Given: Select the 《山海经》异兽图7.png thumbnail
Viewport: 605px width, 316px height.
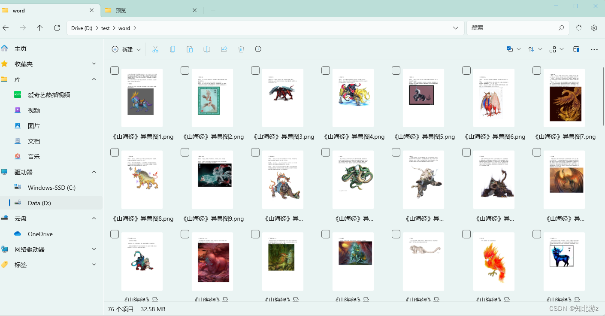Looking at the screenshot, I should pos(564,98).
